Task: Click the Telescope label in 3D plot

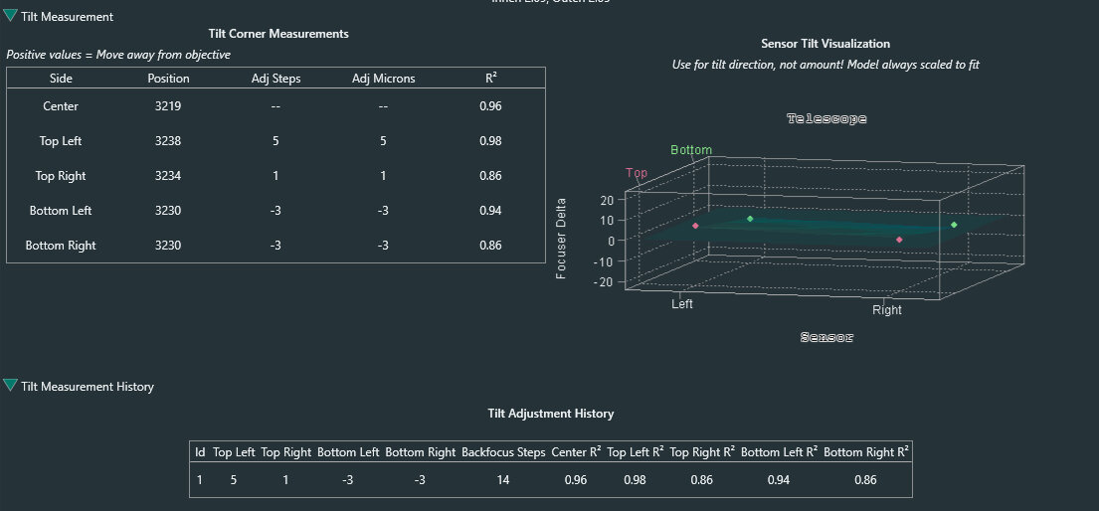Action: (826, 118)
